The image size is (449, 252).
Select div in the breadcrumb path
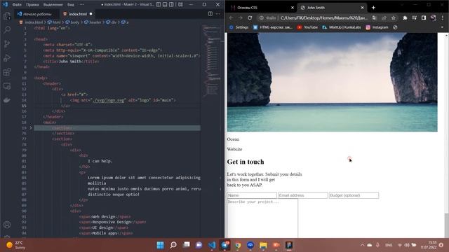[x=114, y=22]
